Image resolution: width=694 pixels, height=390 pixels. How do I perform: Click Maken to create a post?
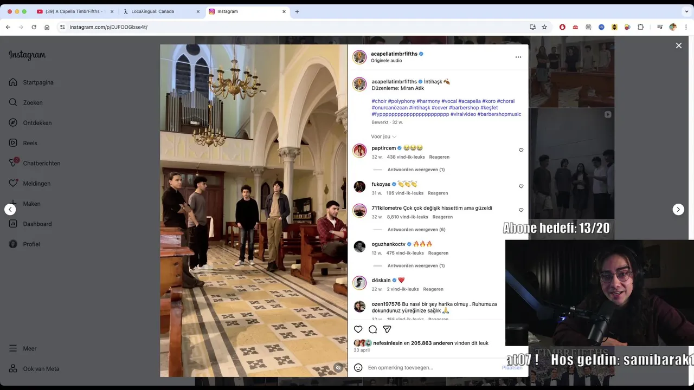[25, 204]
